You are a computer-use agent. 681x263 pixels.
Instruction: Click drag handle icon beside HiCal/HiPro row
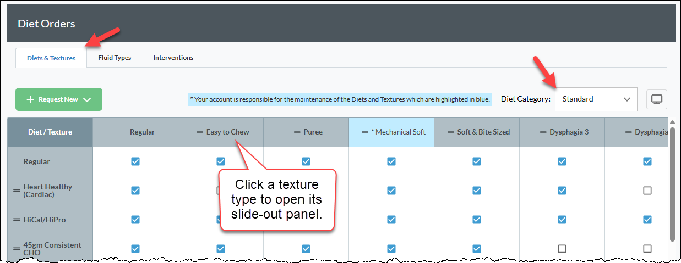17,220
